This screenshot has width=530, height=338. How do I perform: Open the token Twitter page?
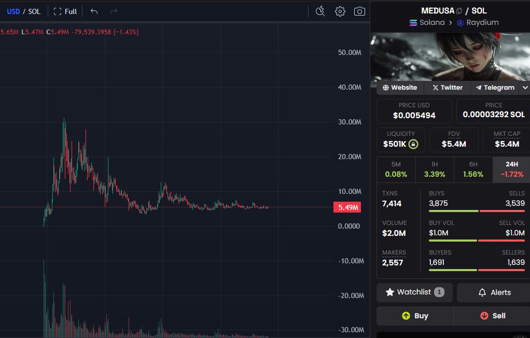tap(448, 88)
